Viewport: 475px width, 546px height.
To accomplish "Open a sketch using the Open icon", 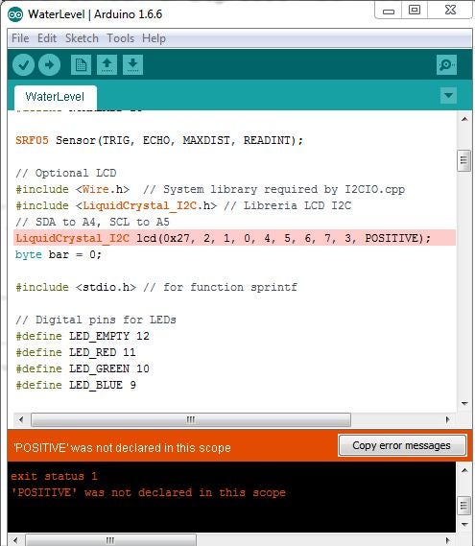I will tap(107, 64).
